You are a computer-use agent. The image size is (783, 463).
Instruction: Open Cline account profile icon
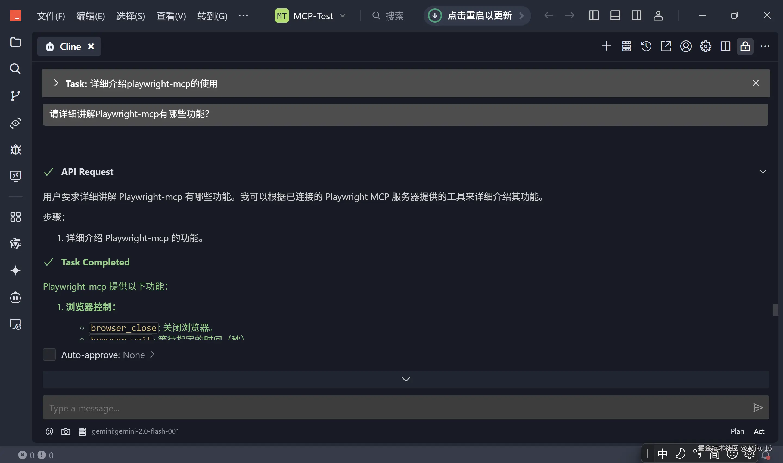pyautogui.click(x=686, y=46)
